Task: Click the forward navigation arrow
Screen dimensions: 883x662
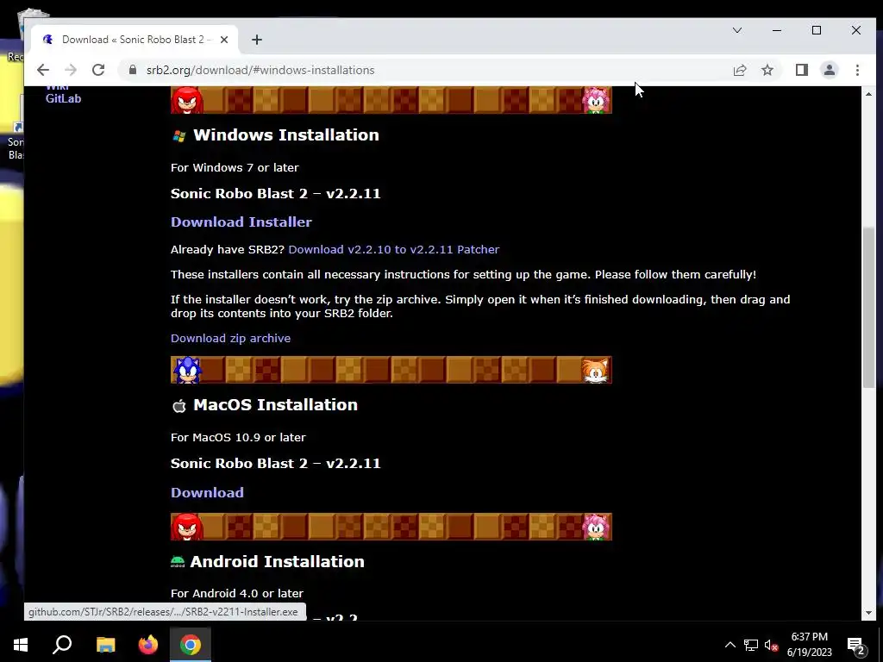Action: [71, 70]
